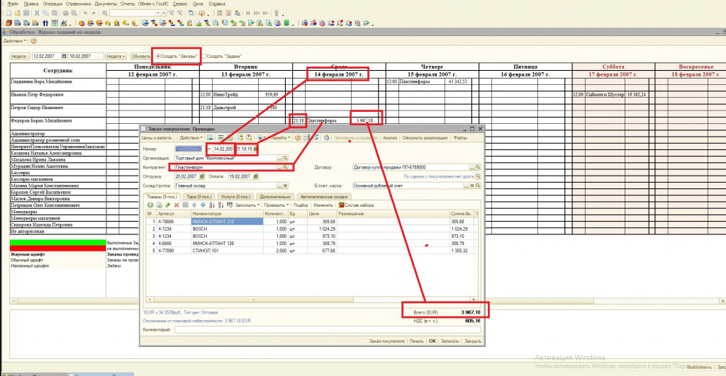Open the search icon next to the Контрагент field
The image size is (726, 376).
pyautogui.click(x=286, y=167)
